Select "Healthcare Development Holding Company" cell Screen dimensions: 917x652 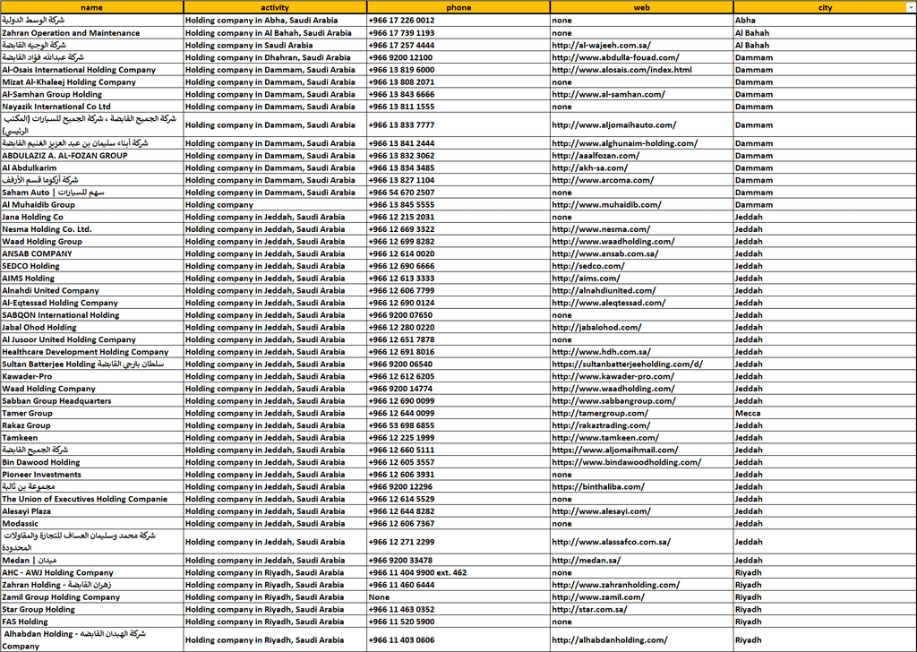tap(92, 352)
